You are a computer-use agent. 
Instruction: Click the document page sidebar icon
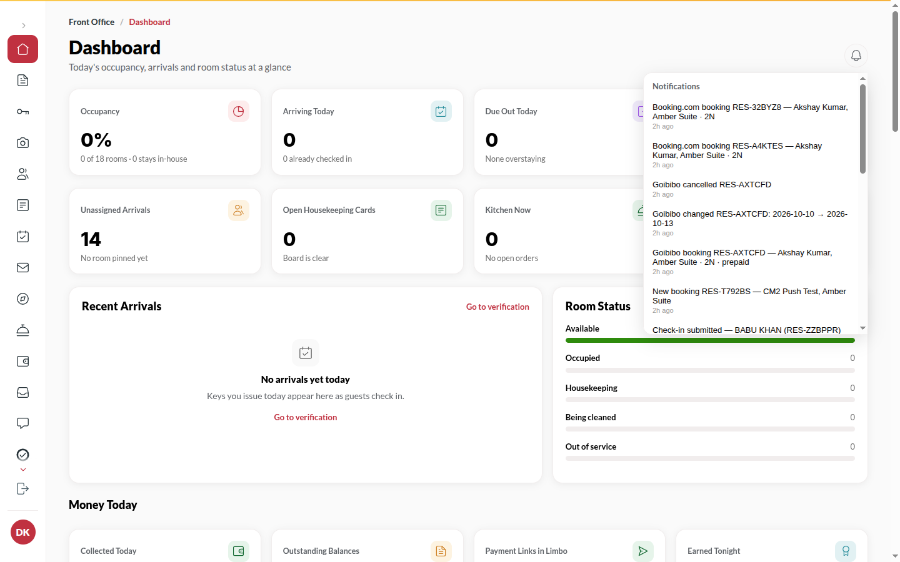[x=22, y=81]
